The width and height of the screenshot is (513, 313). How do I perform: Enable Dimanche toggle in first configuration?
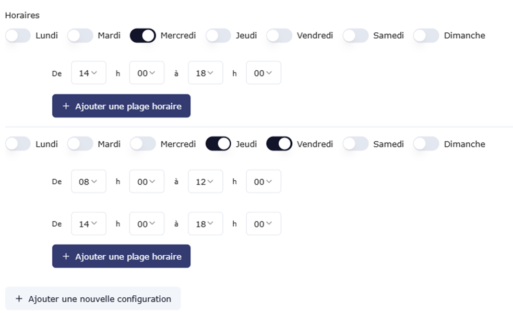pyautogui.click(x=426, y=35)
